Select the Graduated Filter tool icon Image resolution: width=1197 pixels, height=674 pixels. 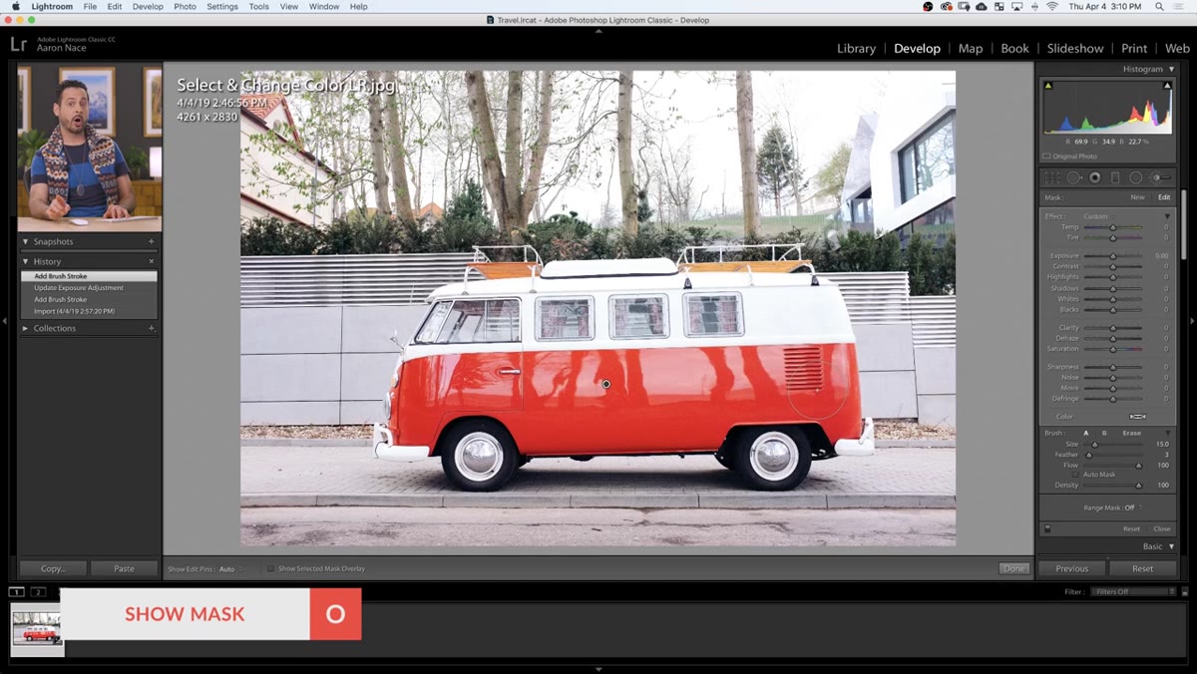tap(1115, 177)
